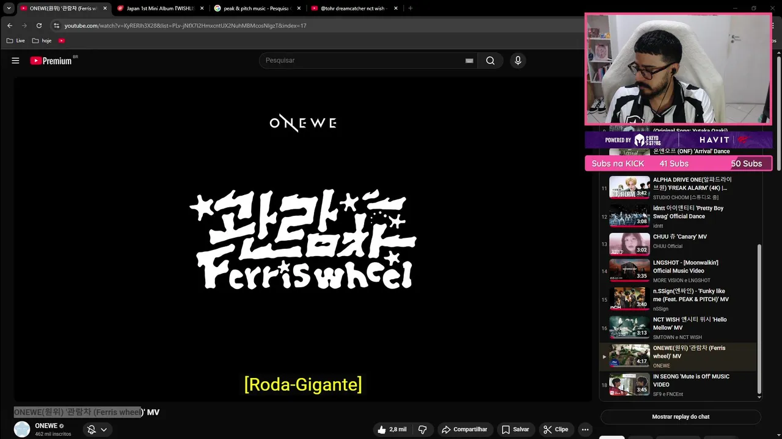Select the ONEWE Ferris wheel browser tab

[x=64, y=9]
